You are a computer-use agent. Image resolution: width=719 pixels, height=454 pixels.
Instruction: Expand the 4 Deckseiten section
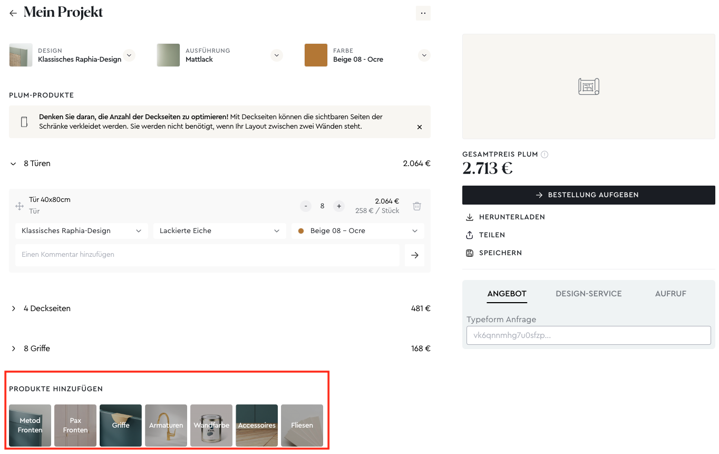14,308
